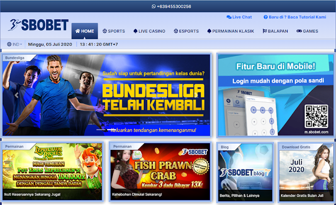
Task: Click the SBOBET logo
Action: (38, 25)
